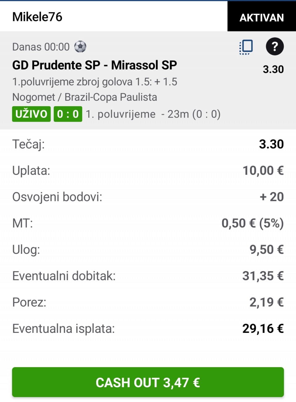Tap the Eventualna isplata 29,16 € payout
The image size is (296, 402).
pos(263,329)
